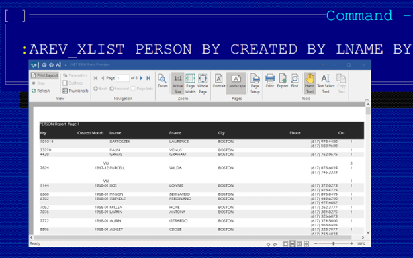
Task: Export the report
Action: coord(283,81)
